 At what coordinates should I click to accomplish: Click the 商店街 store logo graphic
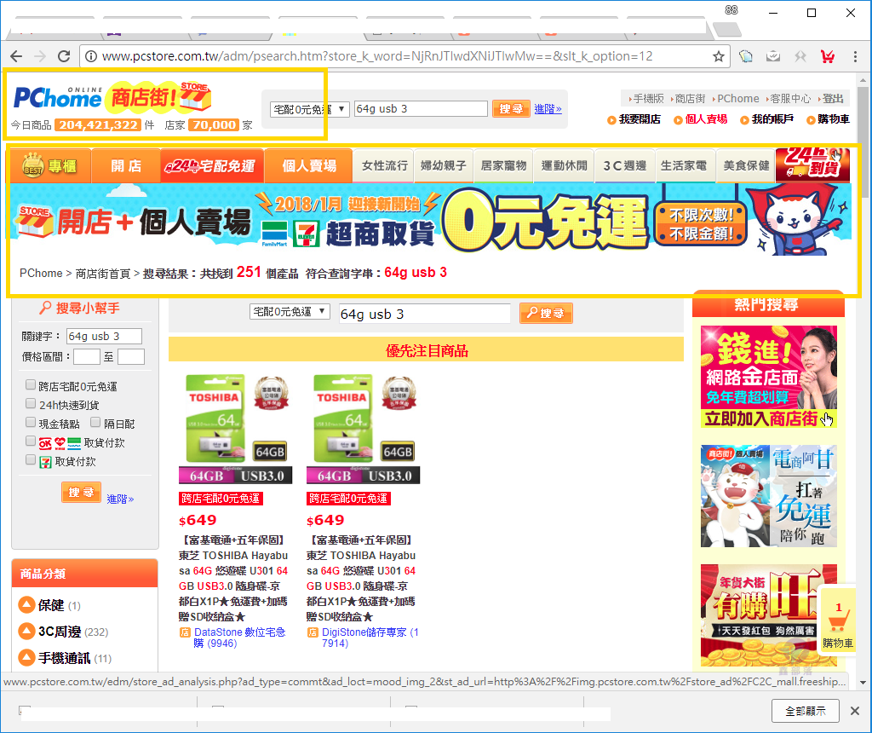pos(160,96)
